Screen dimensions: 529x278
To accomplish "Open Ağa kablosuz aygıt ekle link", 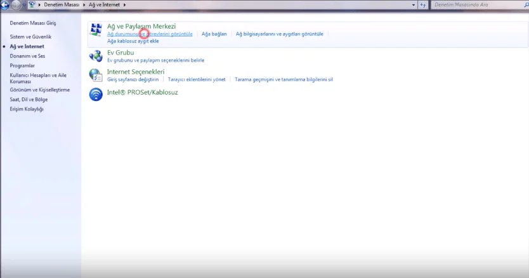I will pyautogui.click(x=133, y=41).
